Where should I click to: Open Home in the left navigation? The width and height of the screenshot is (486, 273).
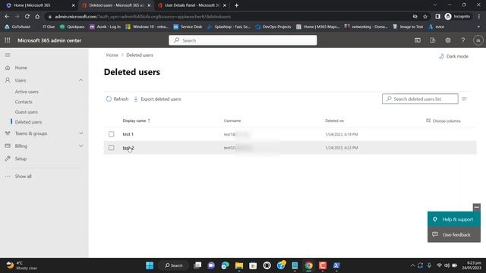[21, 67]
